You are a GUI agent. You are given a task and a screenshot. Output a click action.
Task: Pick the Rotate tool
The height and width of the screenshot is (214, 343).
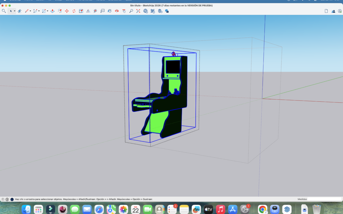tap(74, 11)
